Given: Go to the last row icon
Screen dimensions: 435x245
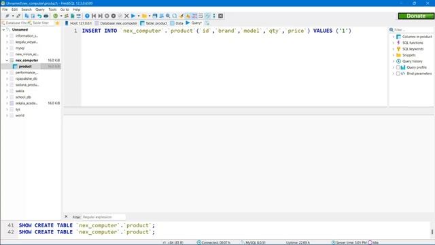Looking at the screenshot, I should point(100,16).
